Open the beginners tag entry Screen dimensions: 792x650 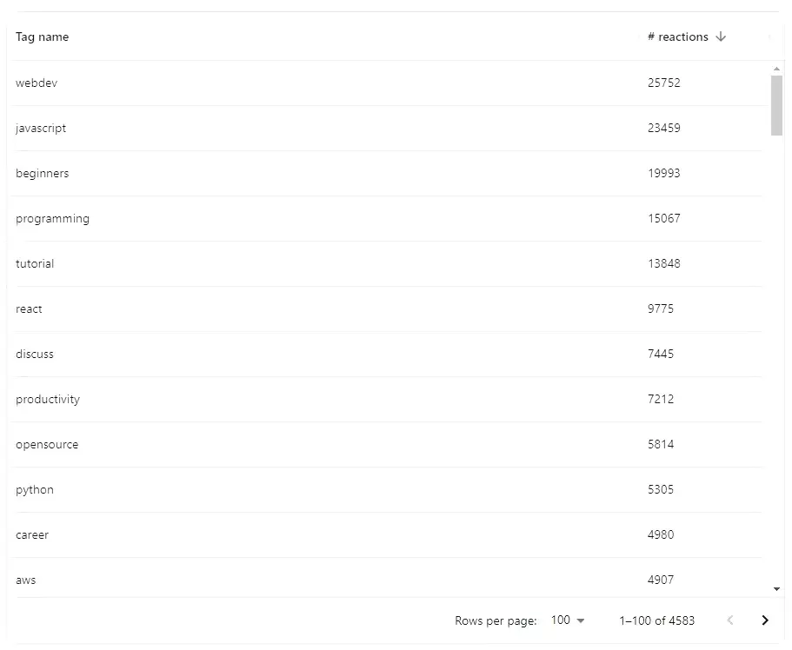[x=43, y=173]
